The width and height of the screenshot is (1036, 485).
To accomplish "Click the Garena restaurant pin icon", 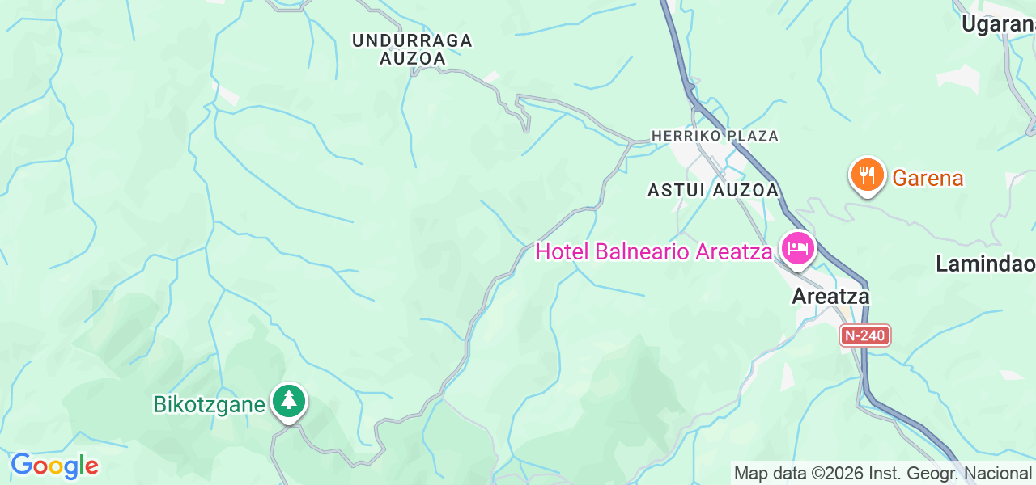I will [867, 176].
